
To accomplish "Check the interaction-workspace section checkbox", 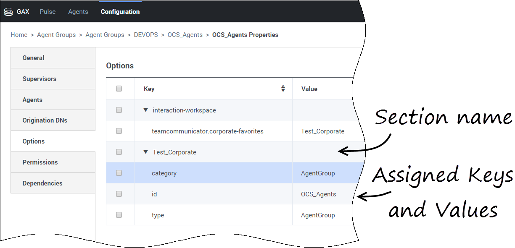I will coord(119,110).
